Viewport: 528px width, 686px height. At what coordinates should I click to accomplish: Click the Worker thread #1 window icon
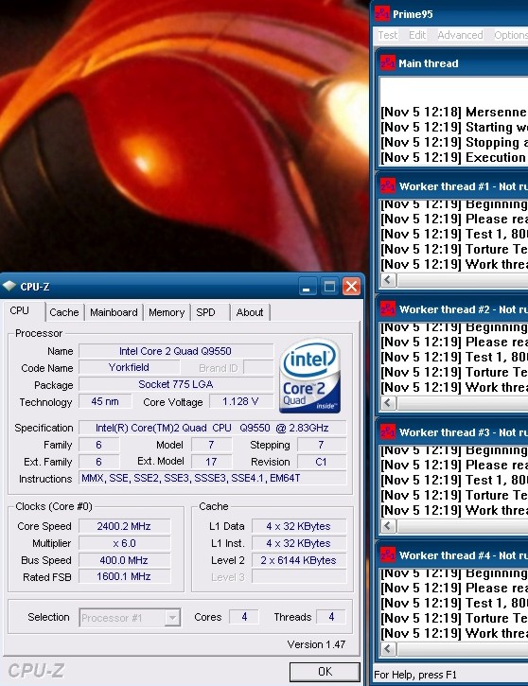coord(388,186)
